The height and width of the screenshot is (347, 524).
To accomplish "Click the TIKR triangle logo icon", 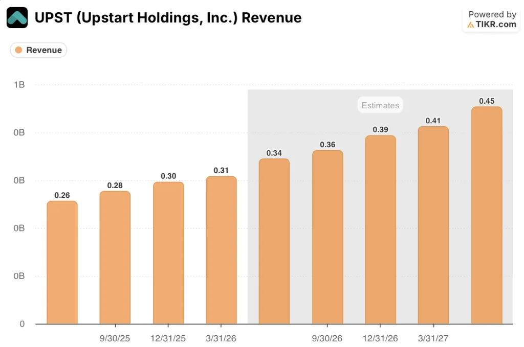I will coord(471,25).
